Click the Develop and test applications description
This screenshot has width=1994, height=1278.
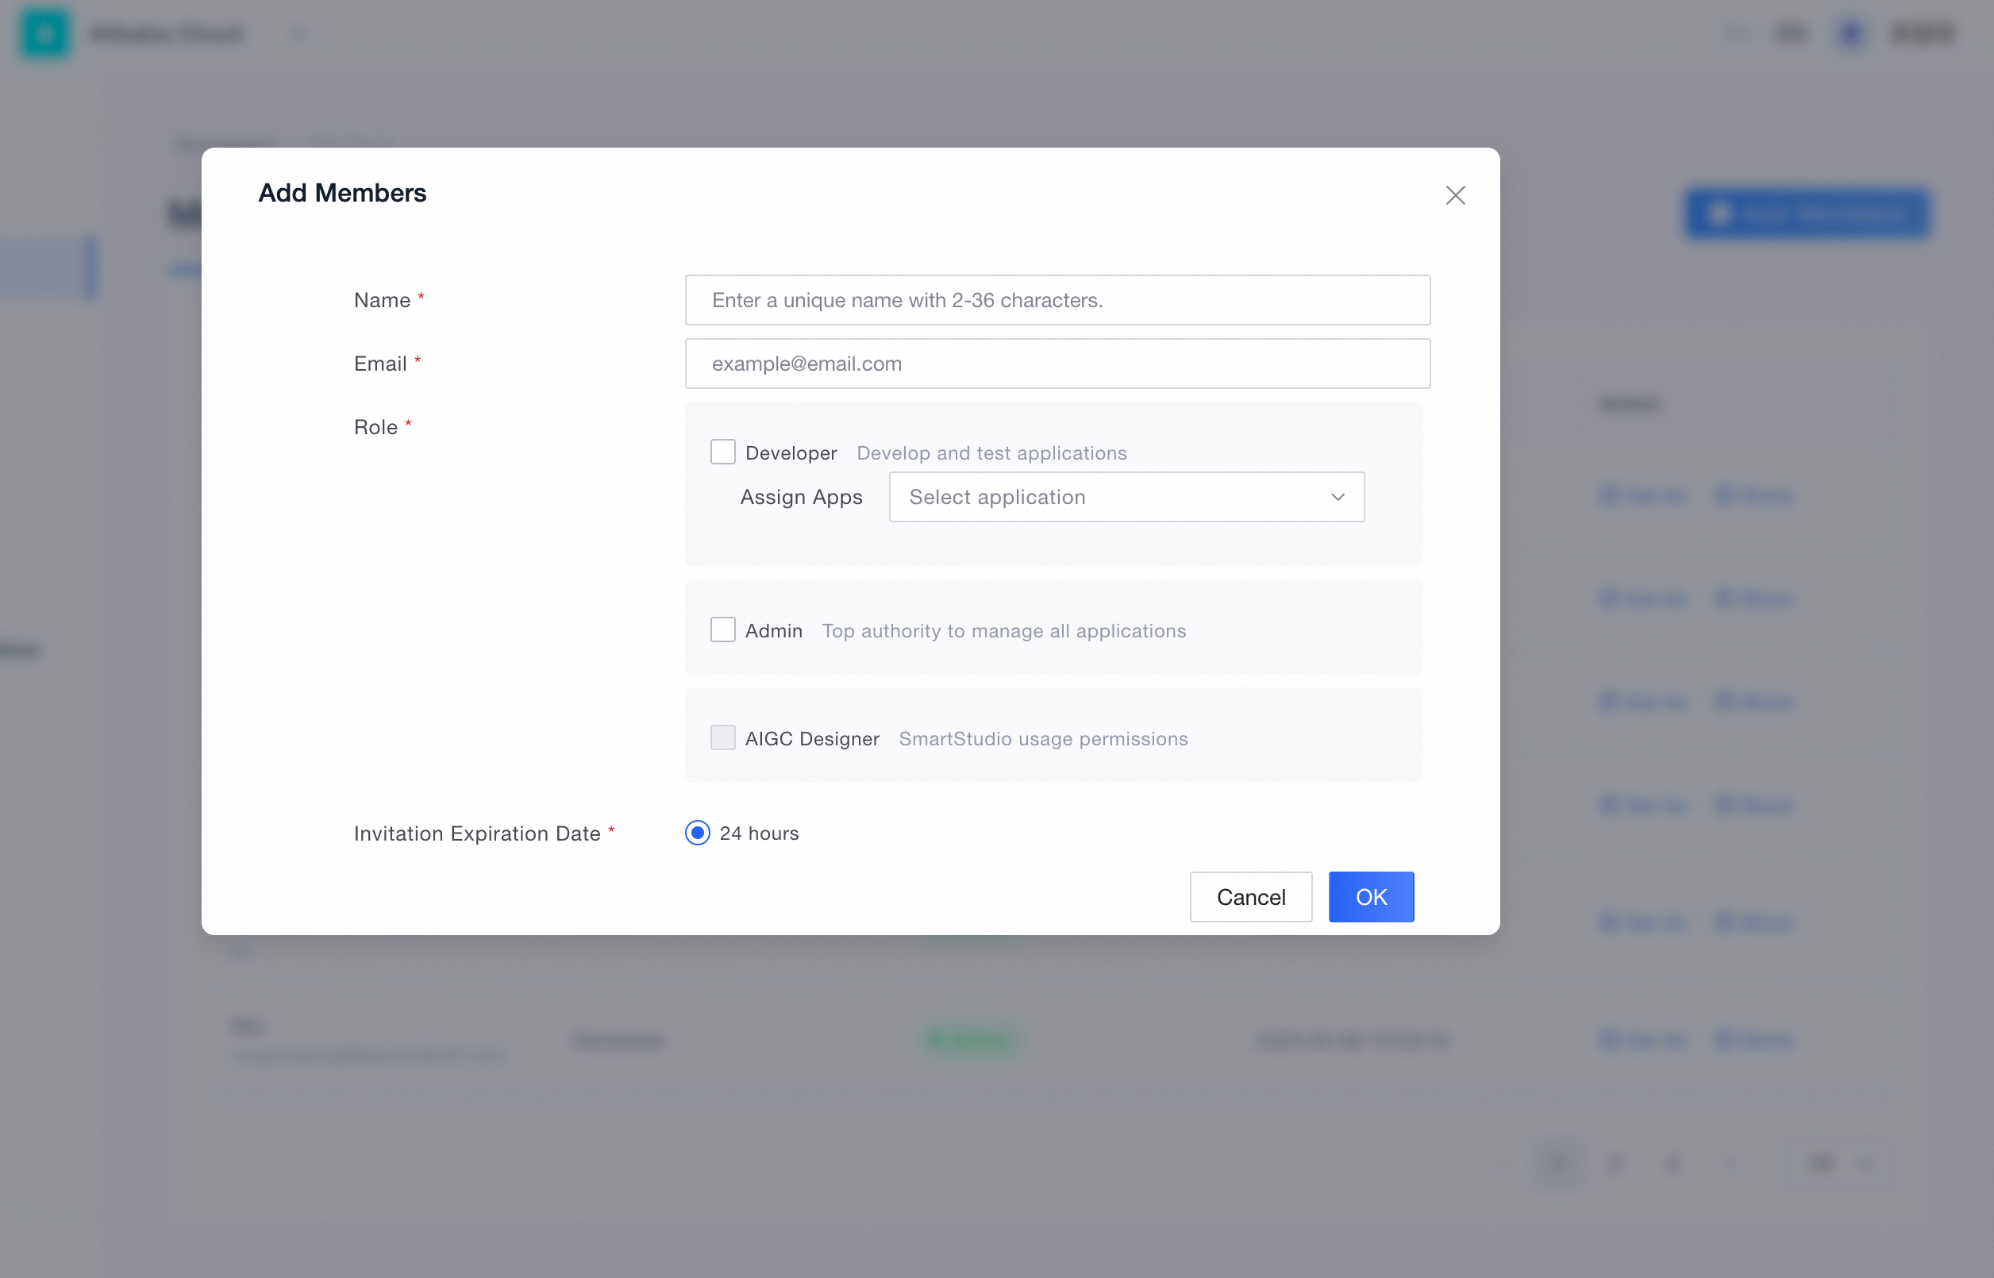[991, 453]
